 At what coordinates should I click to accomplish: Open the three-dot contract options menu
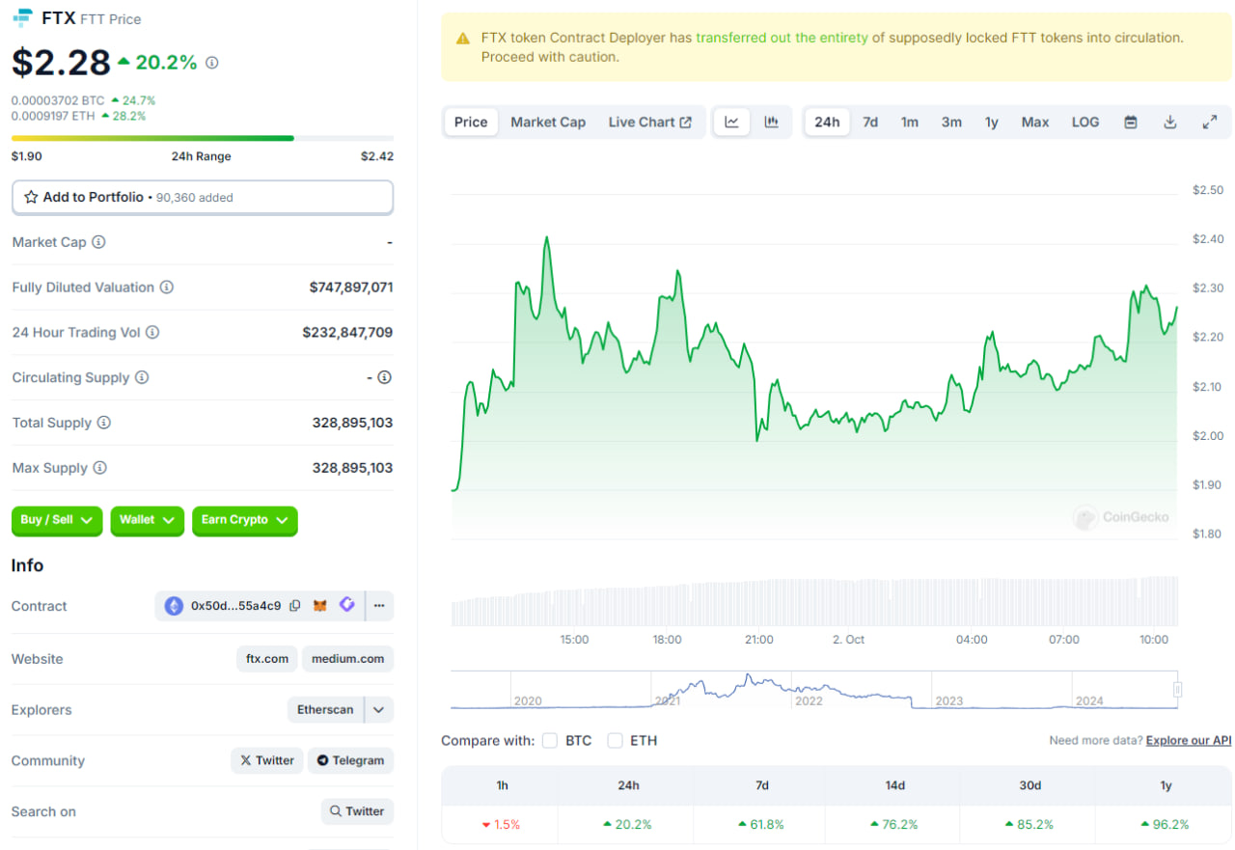pos(379,606)
